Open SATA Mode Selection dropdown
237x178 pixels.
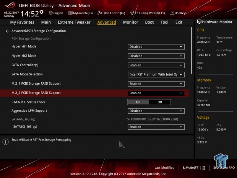(156, 75)
